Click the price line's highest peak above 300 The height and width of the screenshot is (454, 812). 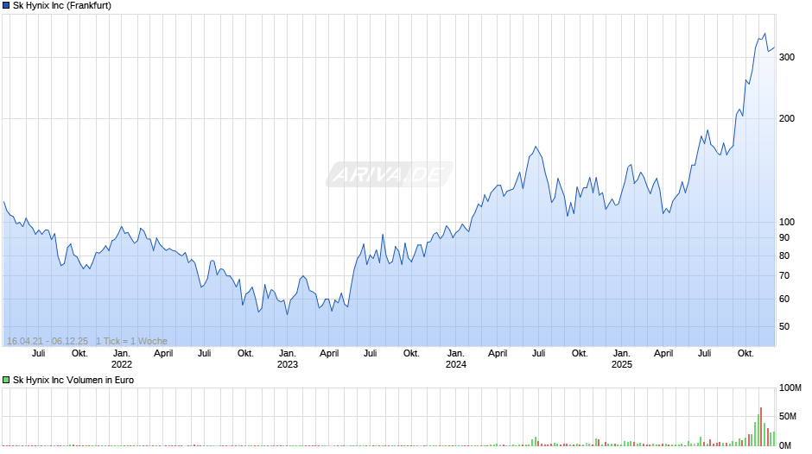coord(764,35)
